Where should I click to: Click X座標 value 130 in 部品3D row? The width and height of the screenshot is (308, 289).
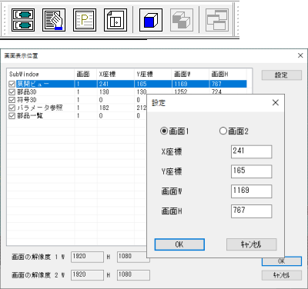[104, 91]
